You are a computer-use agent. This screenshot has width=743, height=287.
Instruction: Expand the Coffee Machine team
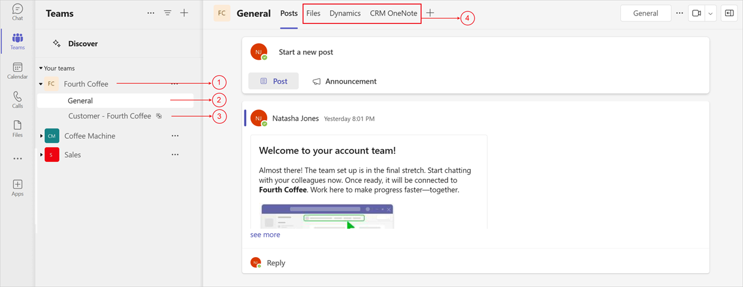(x=41, y=136)
